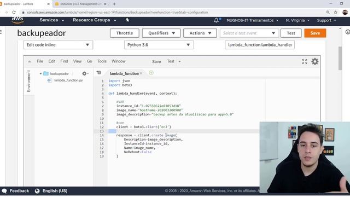Select the lambda_function editor tab
Screen dimensions: 350x197
(124, 73)
